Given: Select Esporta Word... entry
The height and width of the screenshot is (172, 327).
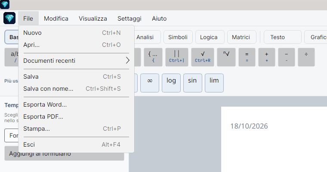Looking at the screenshot, I should (x=76, y=104).
